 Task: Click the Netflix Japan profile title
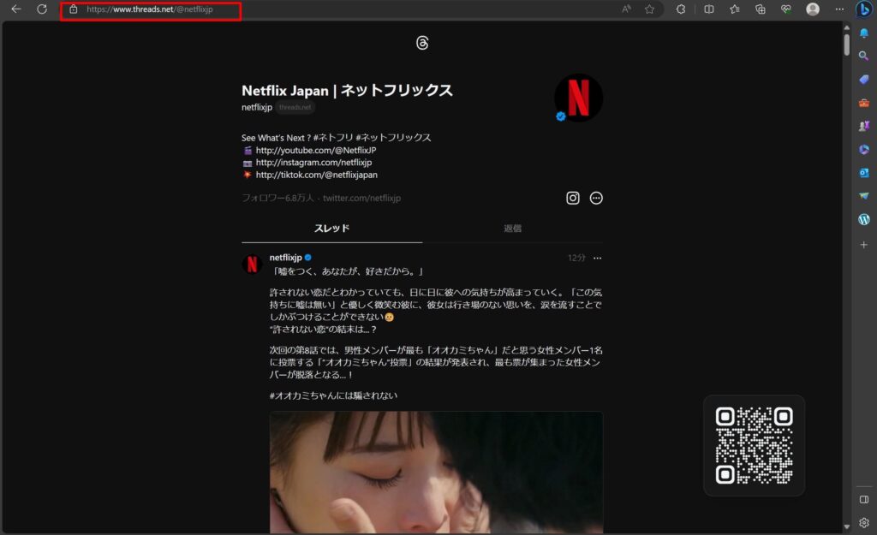[x=347, y=90]
